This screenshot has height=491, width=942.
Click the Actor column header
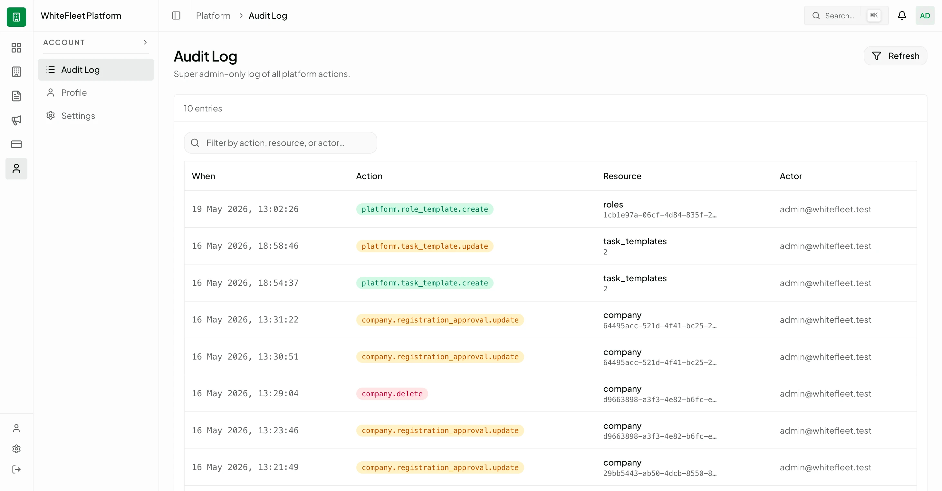click(x=791, y=176)
